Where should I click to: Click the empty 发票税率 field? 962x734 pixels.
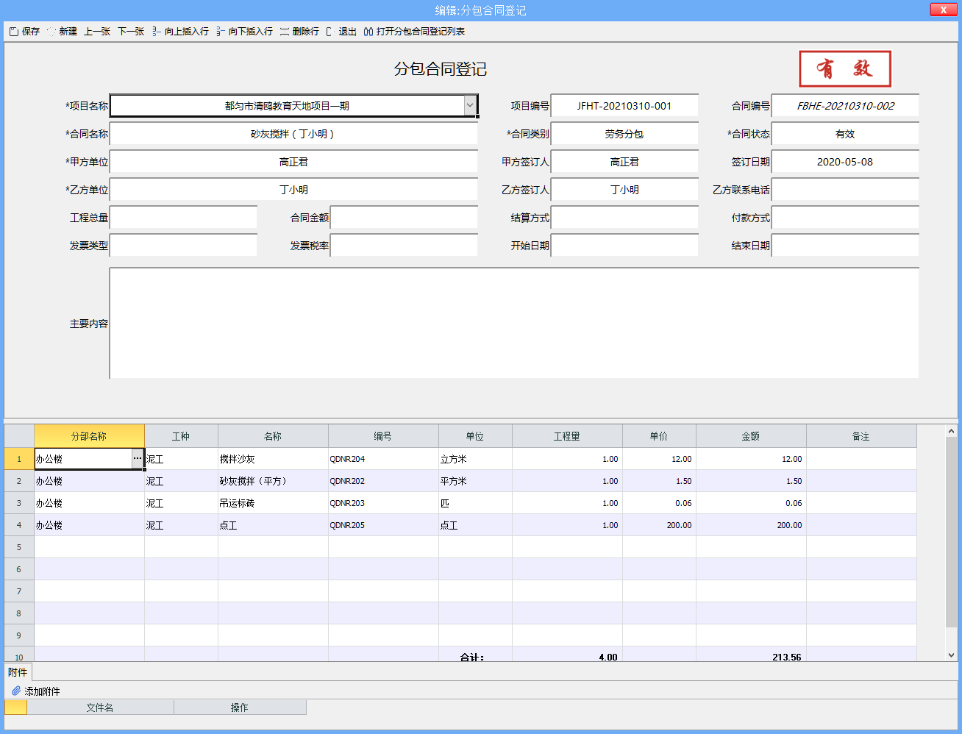pos(404,246)
